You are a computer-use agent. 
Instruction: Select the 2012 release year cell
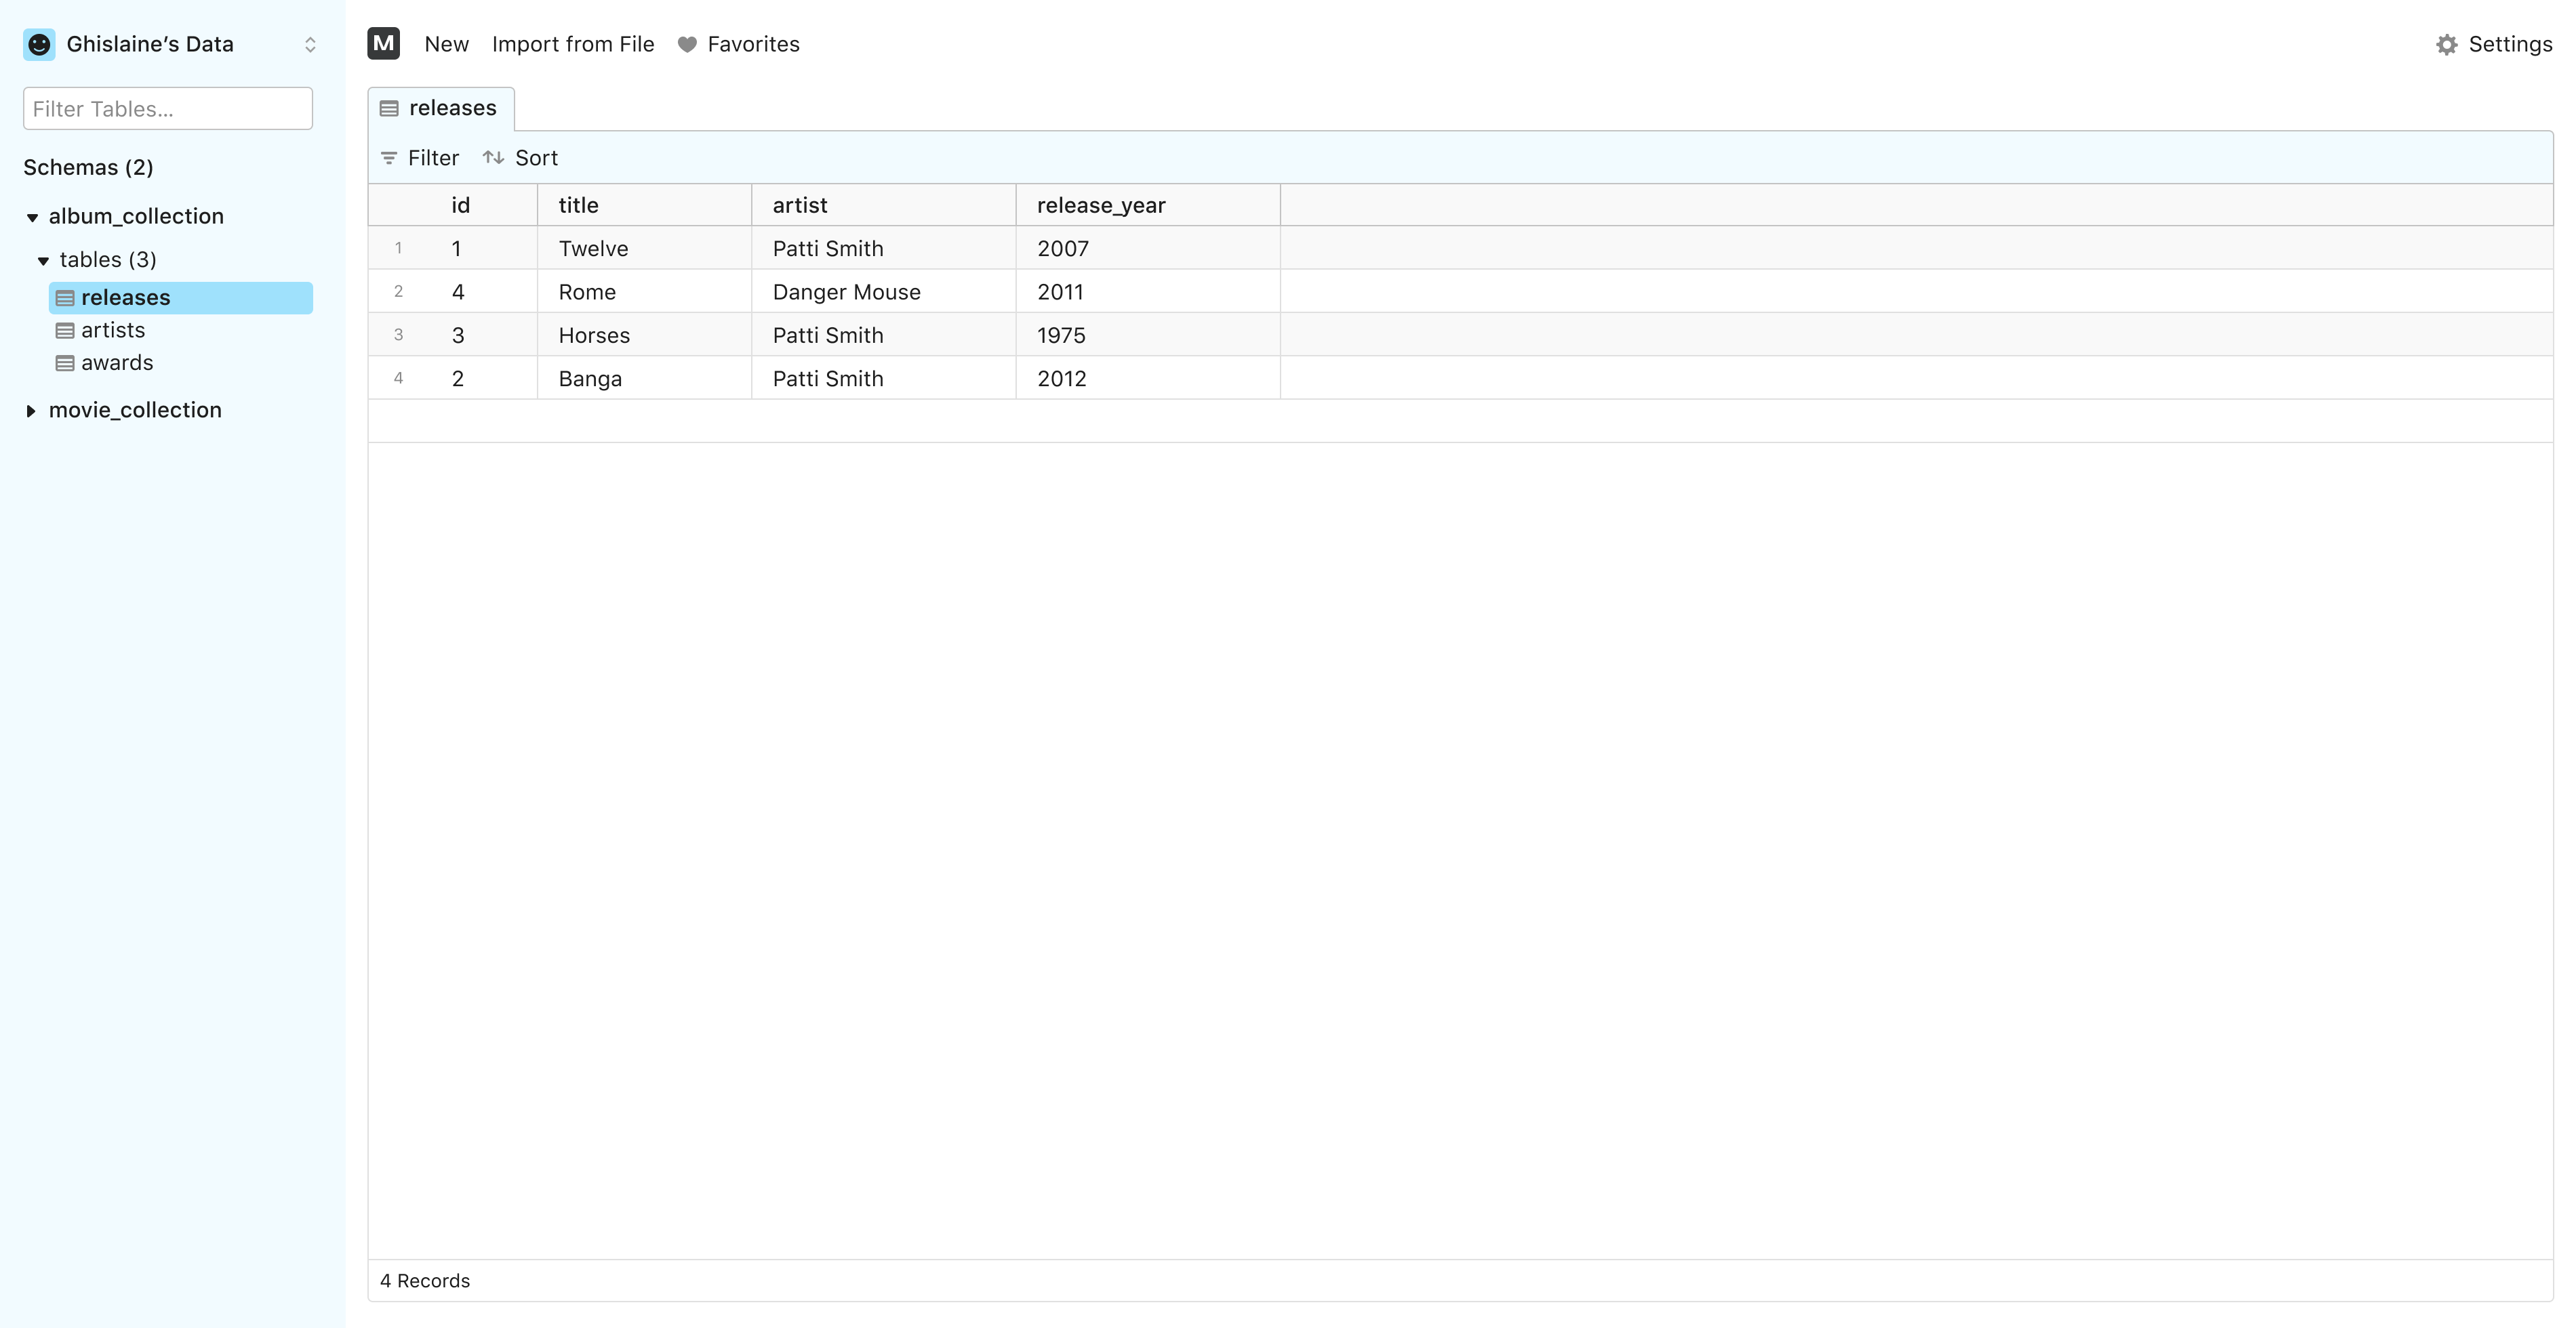click(1148, 379)
